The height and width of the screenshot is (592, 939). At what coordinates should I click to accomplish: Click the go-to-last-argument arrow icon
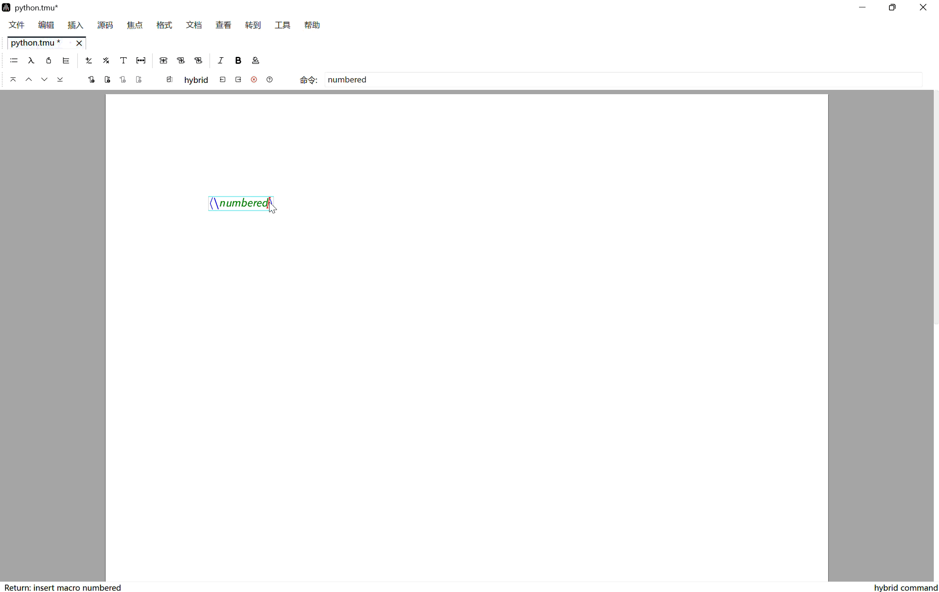pyautogui.click(x=60, y=79)
